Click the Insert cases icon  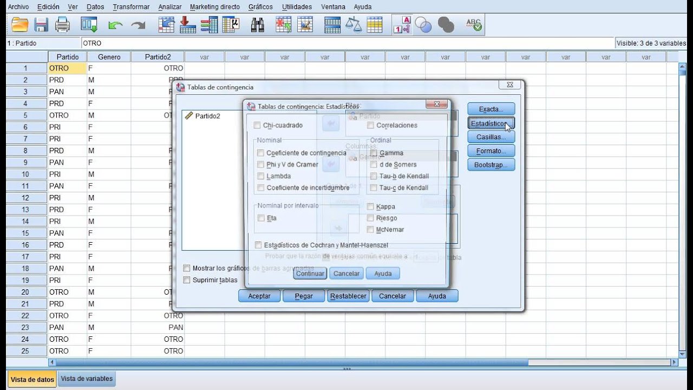tap(284, 25)
